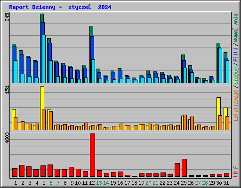Click day label 3 on x-axis

(x=30, y=183)
